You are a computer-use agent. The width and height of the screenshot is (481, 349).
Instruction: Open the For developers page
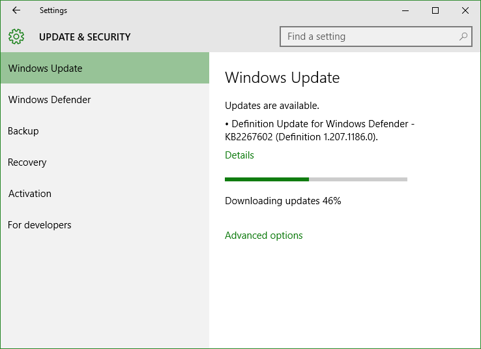(x=105, y=224)
